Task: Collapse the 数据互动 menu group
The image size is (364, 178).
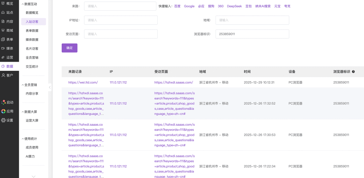Action: [23, 4]
